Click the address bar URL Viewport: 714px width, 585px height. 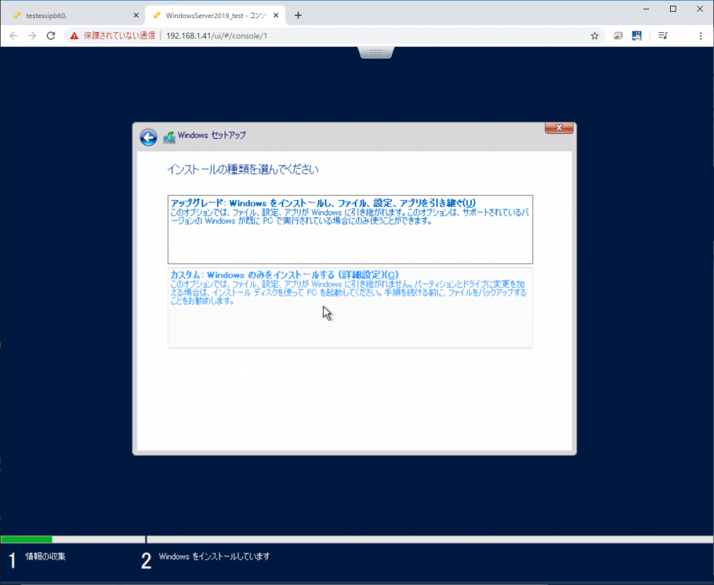coord(216,36)
